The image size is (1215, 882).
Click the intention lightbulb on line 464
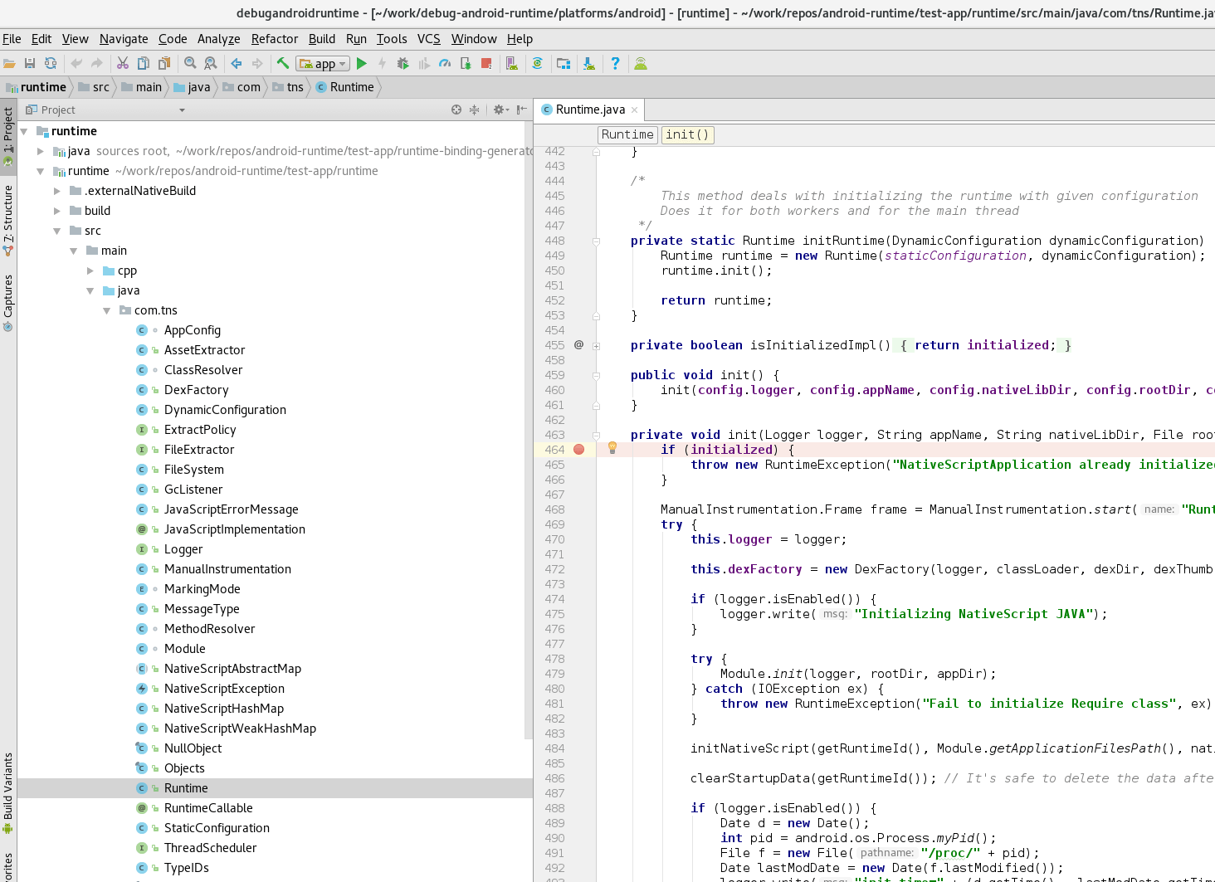612,449
